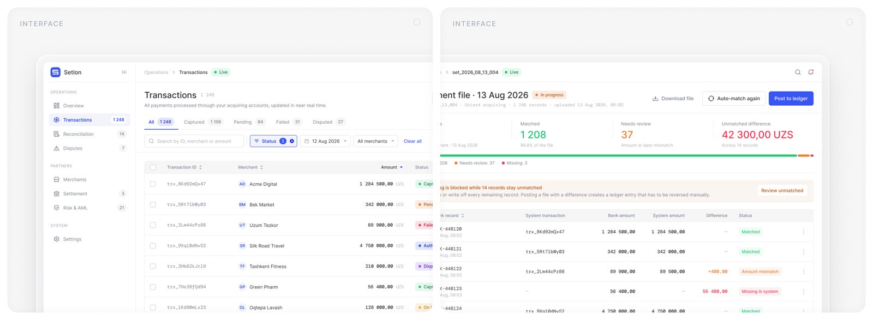Click the magnifier icon in transaction search
The height and width of the screenshot is (320, 873).
point(151,141)
